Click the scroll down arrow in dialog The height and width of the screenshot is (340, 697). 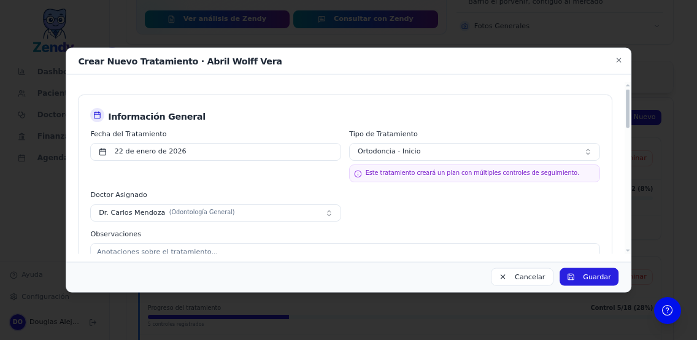[x=628, y=250]
